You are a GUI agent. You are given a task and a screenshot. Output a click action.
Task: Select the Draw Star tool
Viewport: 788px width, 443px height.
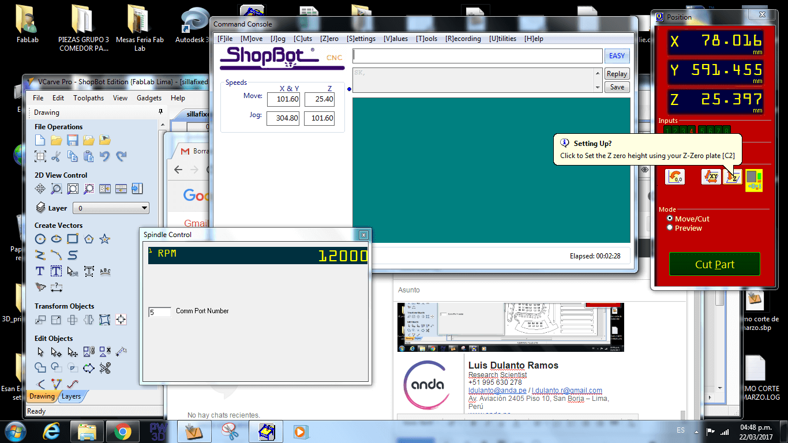pyautogui.click(x=104, y=239)
